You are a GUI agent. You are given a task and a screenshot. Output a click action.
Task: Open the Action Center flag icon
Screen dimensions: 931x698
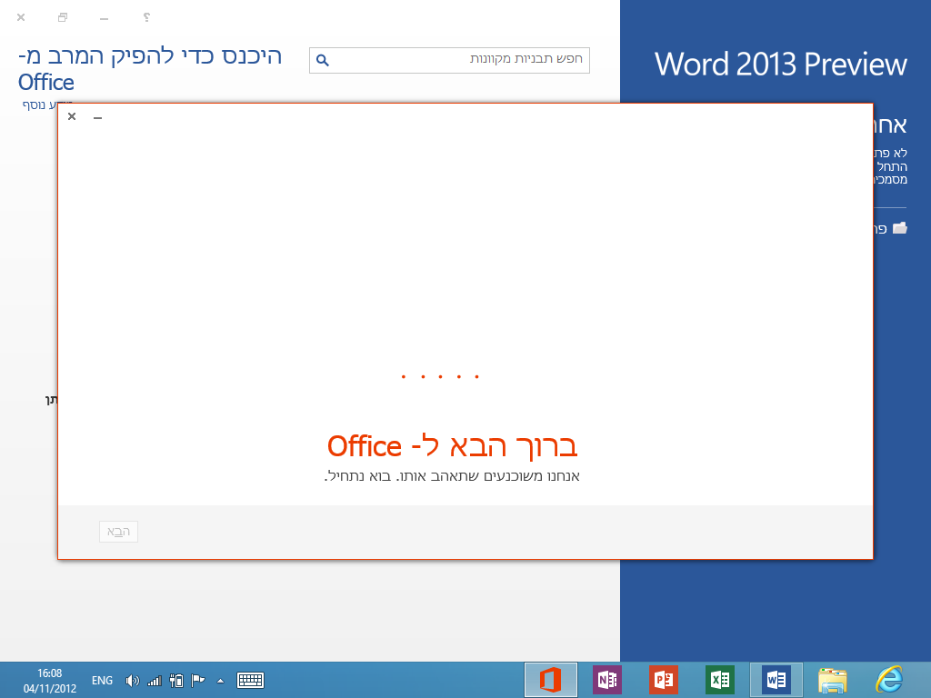(x=197, y=680)
